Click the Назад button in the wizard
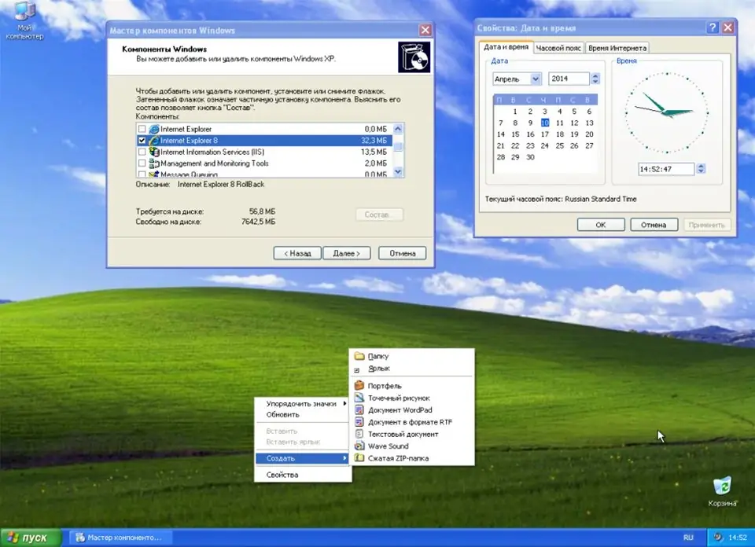Image resolution: width=755 pixels, height=547 pixels. 297,253
